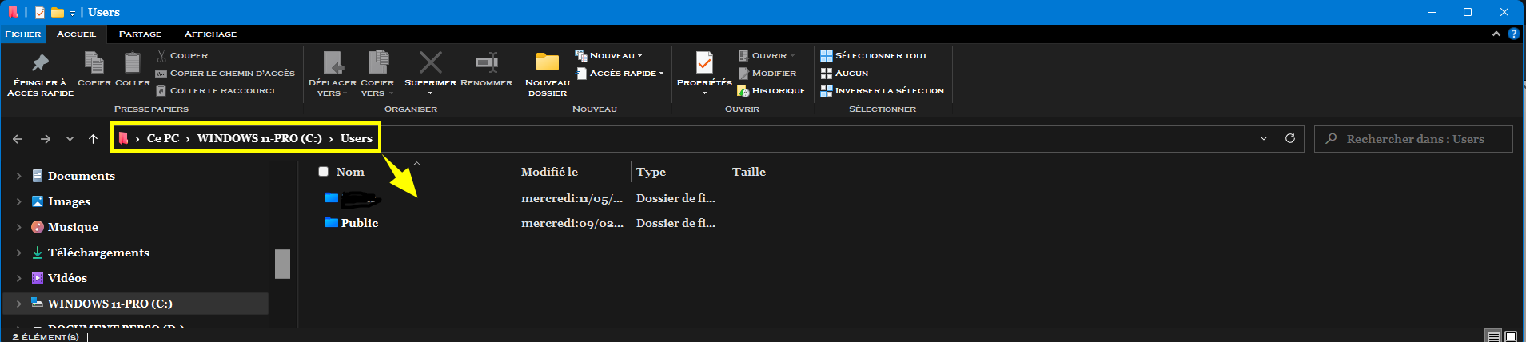Image resolution: width=1526 pixels, height=342 pixels.
Task: Expand Vidéos in the navigation pane
Action: pyautogui.click(x=18, y=278)
